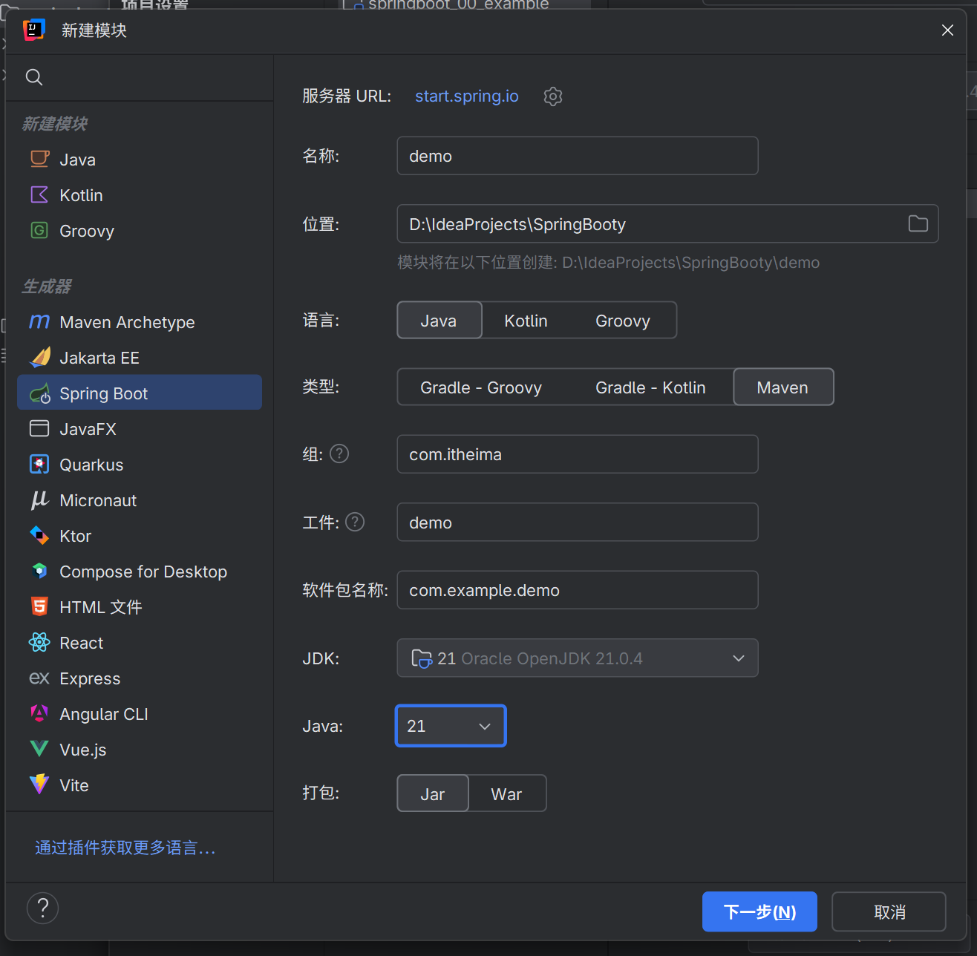977x956 pixels.
Task: Select Java module type in sidebar
Action: point(140,160)
